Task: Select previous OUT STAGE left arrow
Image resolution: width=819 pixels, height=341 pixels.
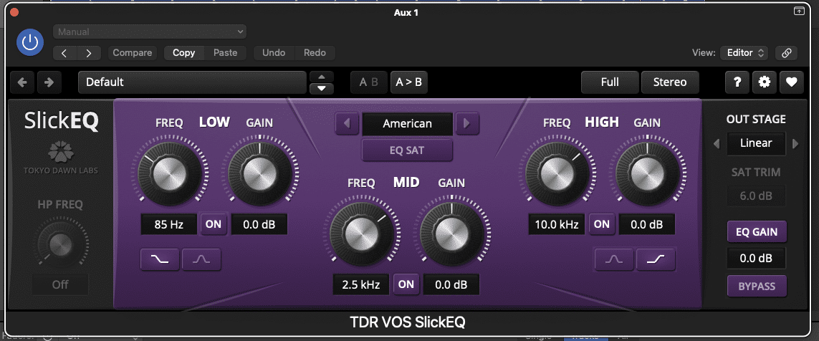Action: click(x=717, y=143)
